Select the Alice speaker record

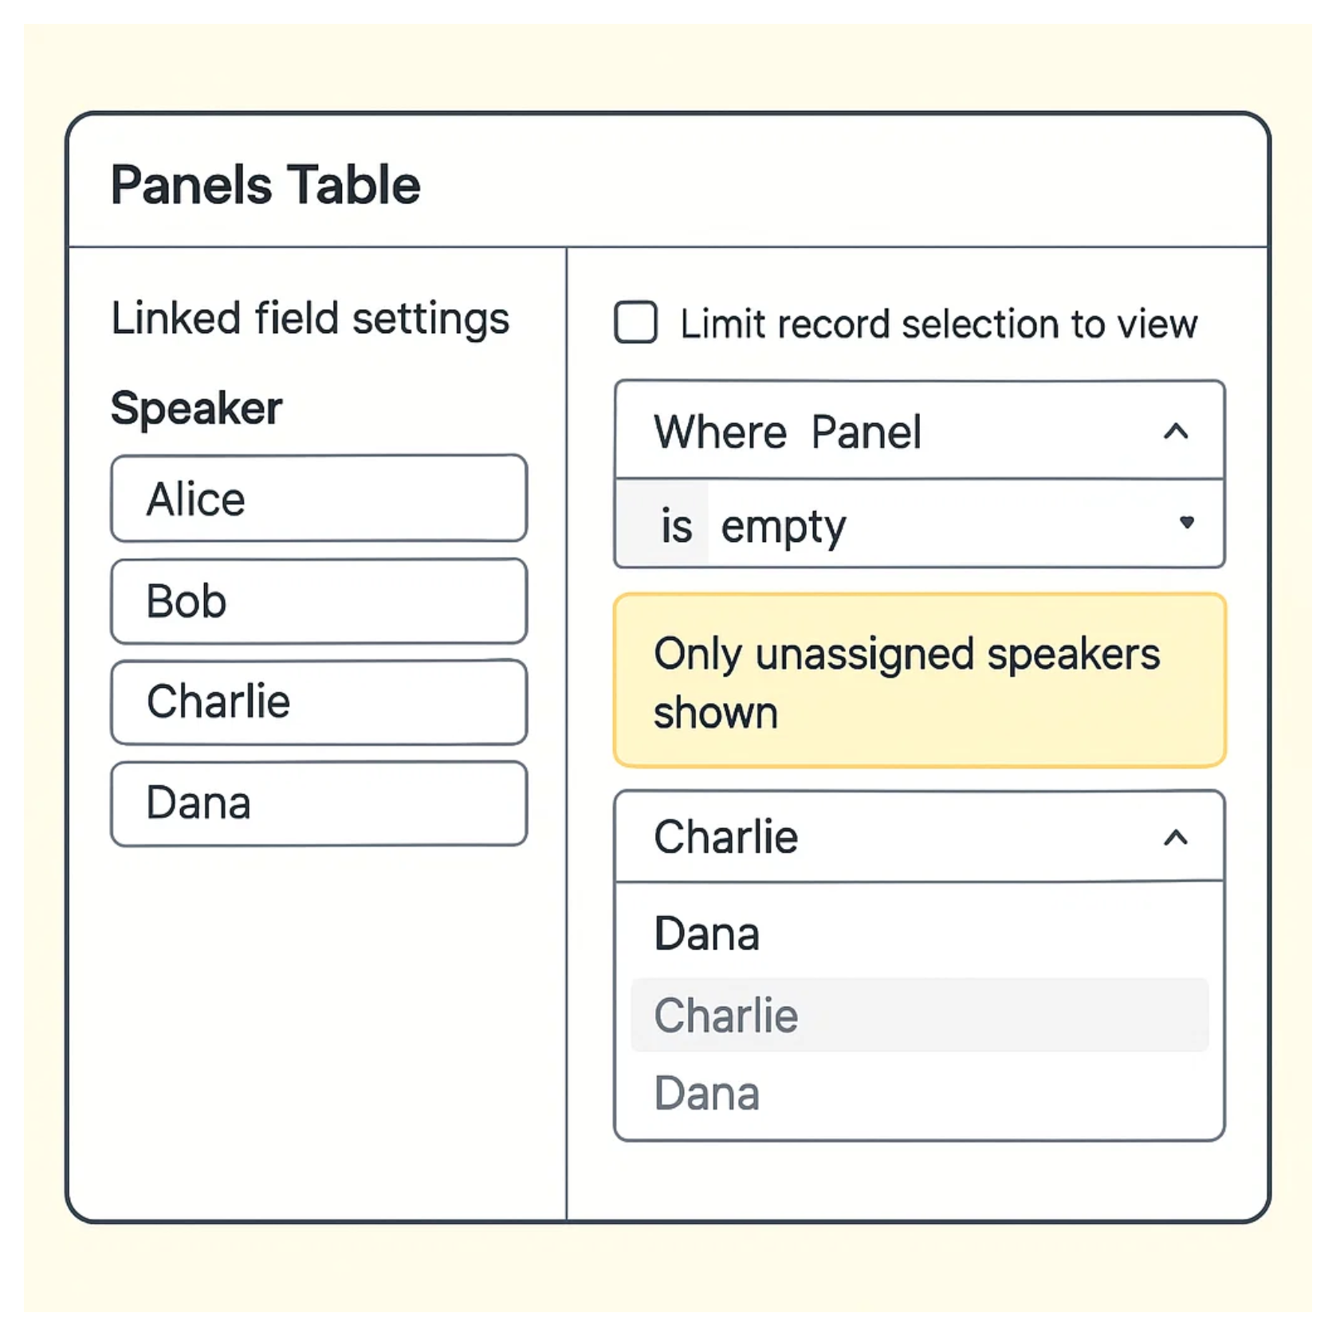click(319, 499)
